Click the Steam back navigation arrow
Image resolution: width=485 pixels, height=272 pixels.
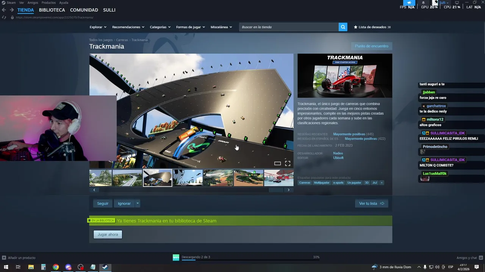pyautogui.click(x=4, y=10)
